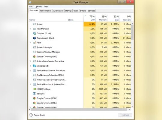Image resolution: width=162 pixels, height=120 pixels.
Task: Click Chrome icon with 62,7 MB memory
Action: 34,103
